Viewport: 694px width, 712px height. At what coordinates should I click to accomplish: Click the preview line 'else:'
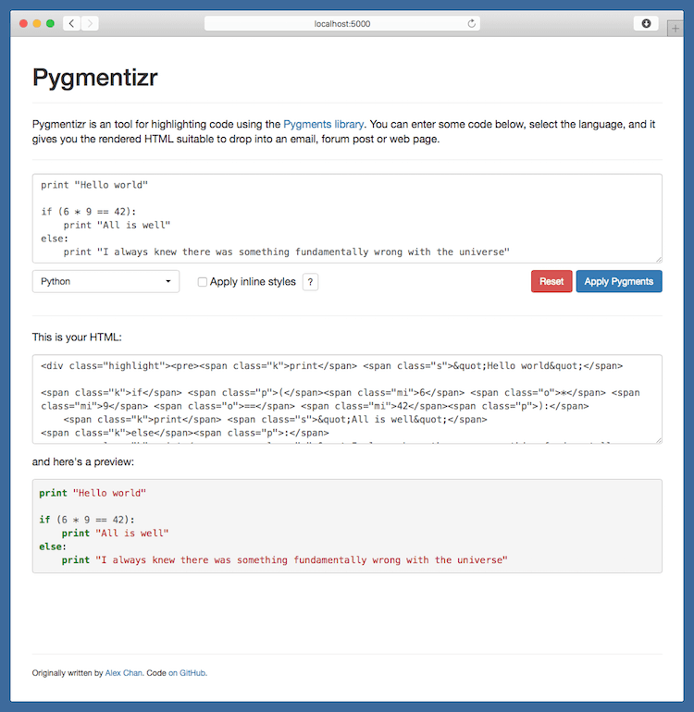click(x=53, y=546)
